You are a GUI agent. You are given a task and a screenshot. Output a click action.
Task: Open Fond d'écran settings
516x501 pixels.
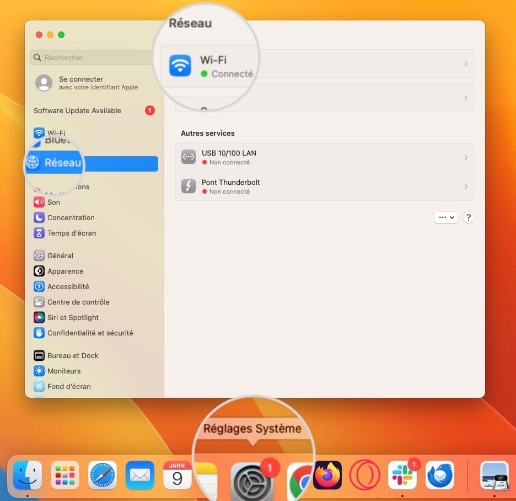pos(62,386)
